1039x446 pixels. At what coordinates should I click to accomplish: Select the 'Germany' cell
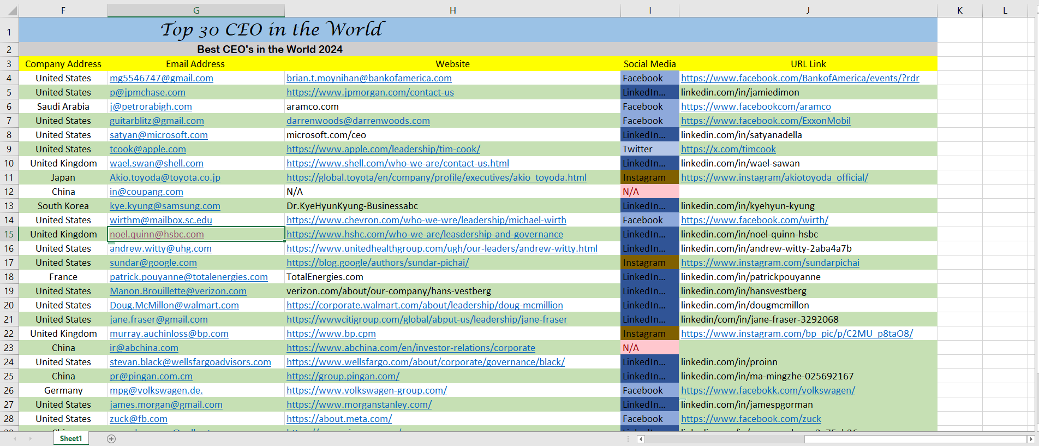click(x=63, y=390)
